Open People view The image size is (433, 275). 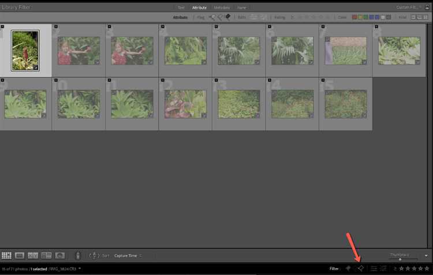(59, 255)
